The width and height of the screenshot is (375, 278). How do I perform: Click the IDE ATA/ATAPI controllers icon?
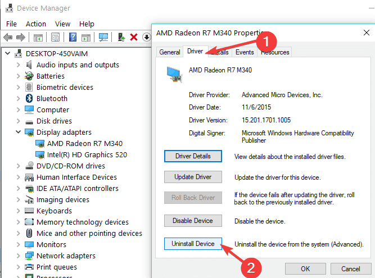[x=29, y=189]
